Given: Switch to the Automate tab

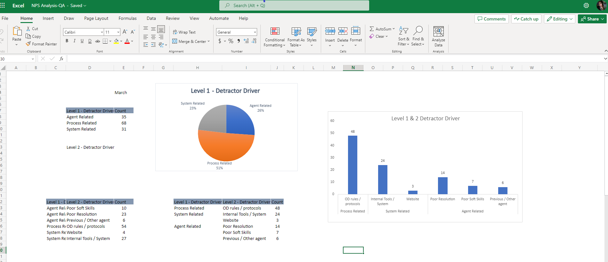Looking at the screenshot, I should point(219,18).
